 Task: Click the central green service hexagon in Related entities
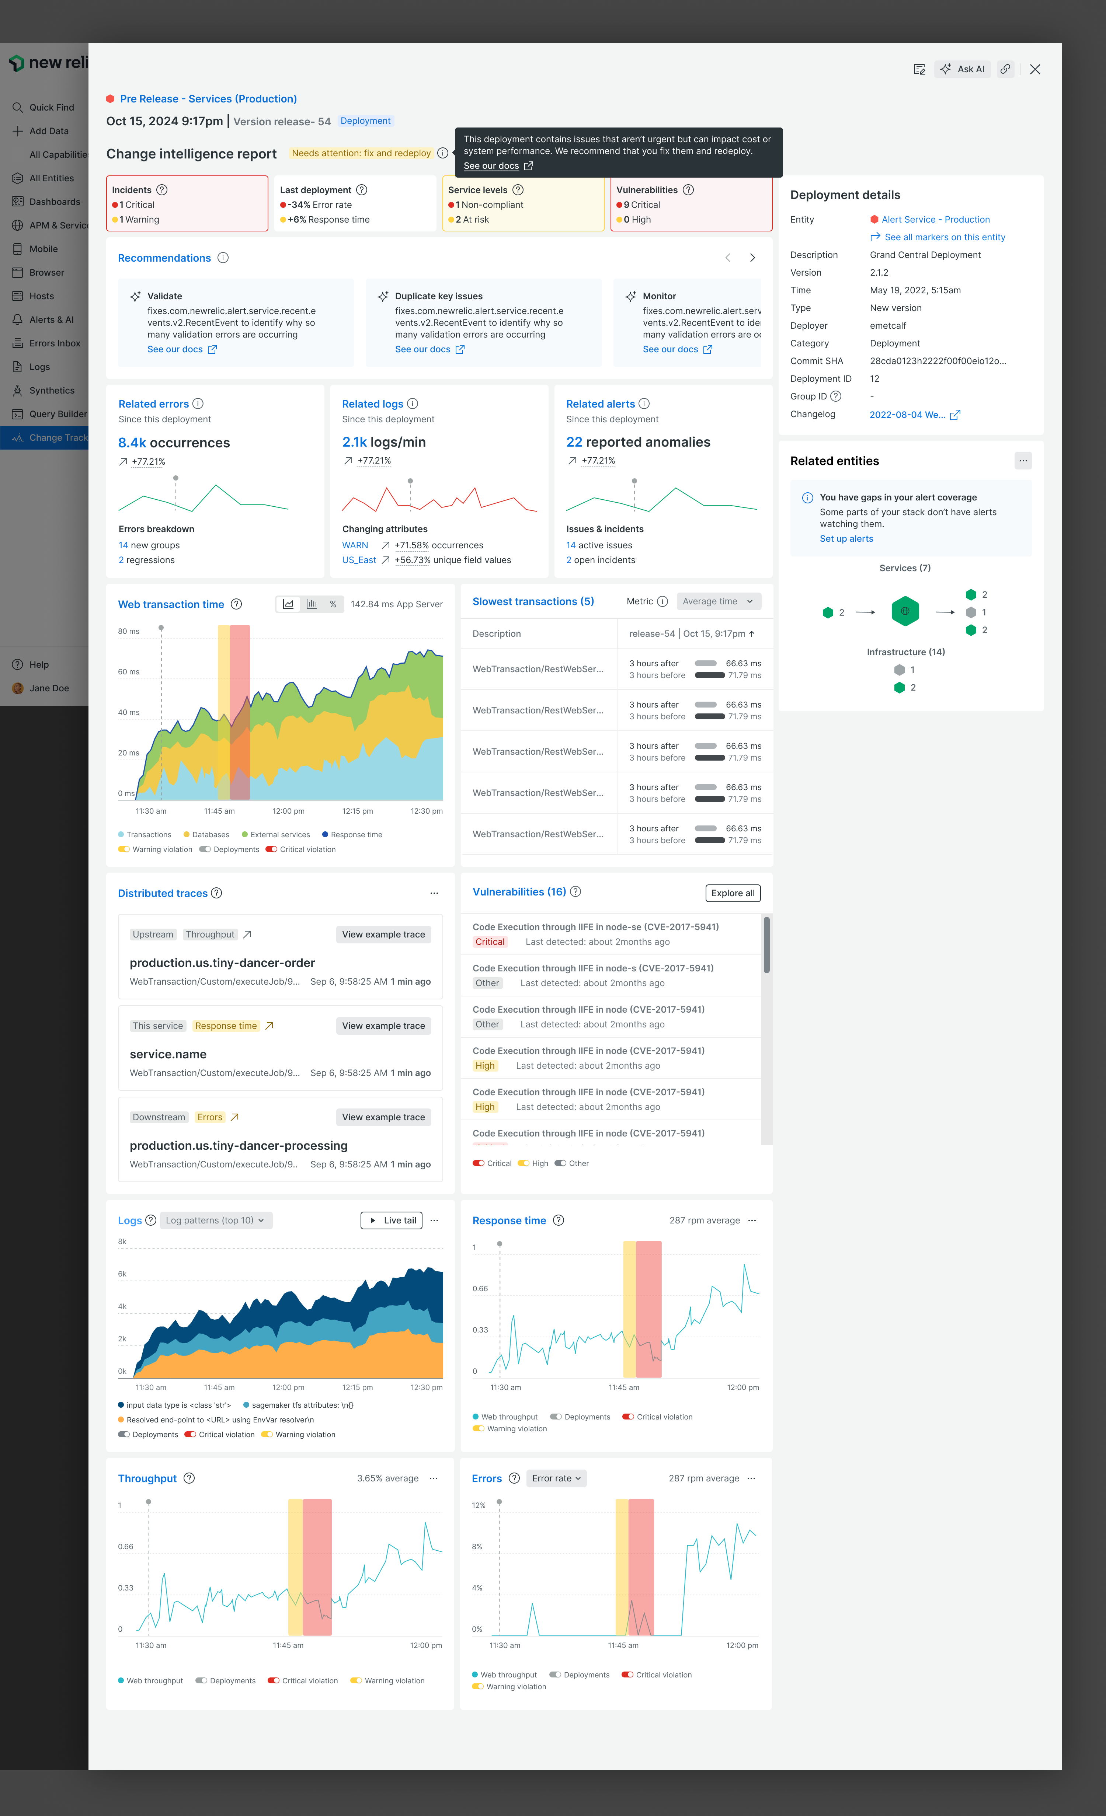click(905, 612)
